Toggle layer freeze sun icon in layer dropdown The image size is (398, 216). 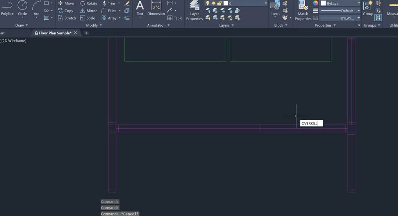[x=214, y=3]
